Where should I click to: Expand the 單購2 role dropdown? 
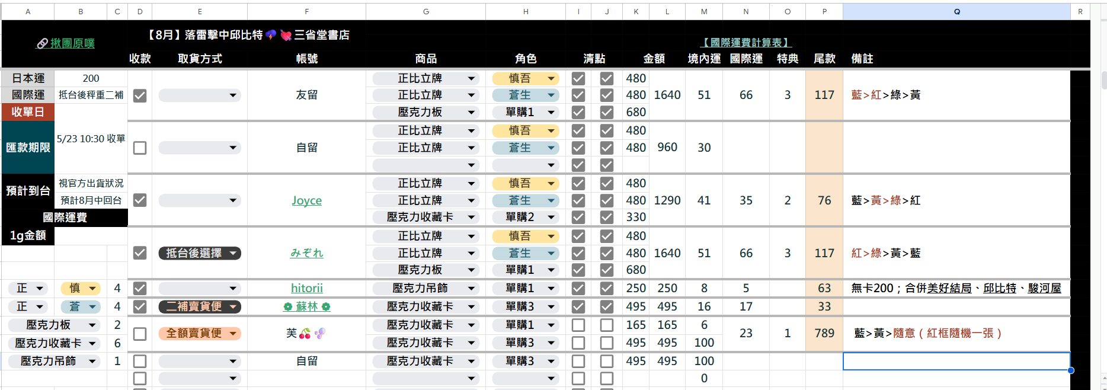[x=551, y=218]
